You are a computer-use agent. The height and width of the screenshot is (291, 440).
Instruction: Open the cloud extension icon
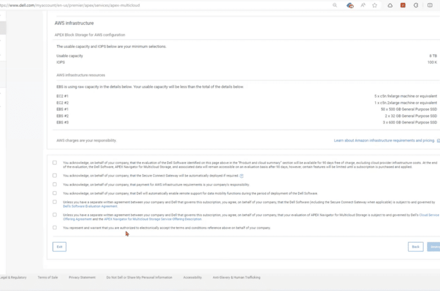coord(390,5)
